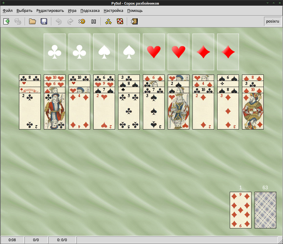Open a saved game via the folder icon
This screenshot has height=244, width=283.
click(32, 21)
